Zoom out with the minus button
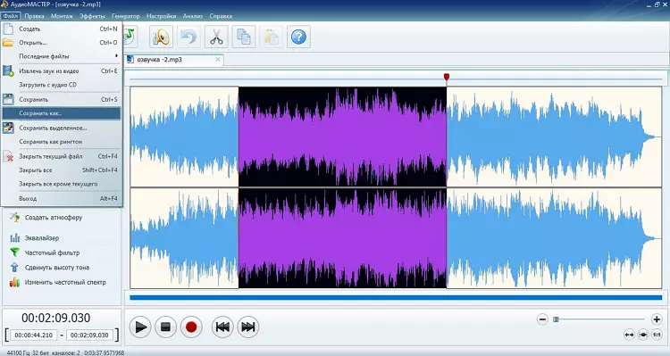Viewport: 670px width, 356px height. [542, 319]
